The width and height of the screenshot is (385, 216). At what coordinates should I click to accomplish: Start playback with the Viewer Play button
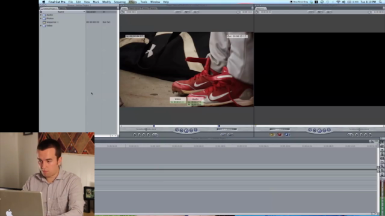186,131
